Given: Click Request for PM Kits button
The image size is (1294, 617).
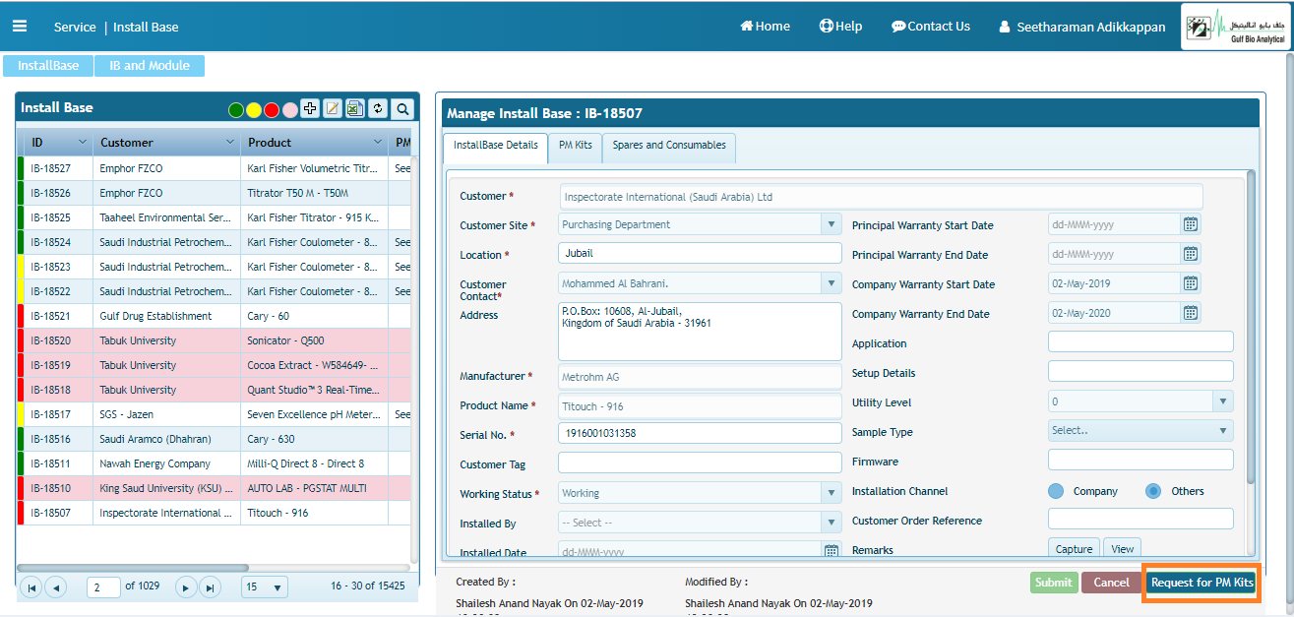Looking at the screenshot, I should pyautogui.click(x=1202, y=582).
